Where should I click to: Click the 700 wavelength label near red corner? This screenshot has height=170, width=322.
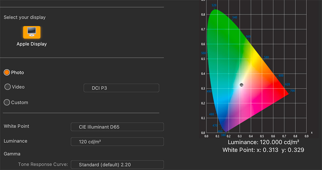292,91
